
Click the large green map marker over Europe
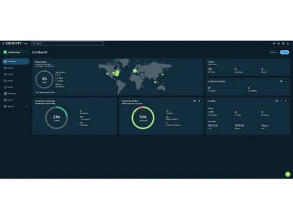pos(135,71)
